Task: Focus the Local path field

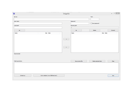Action: click(38, 28)
